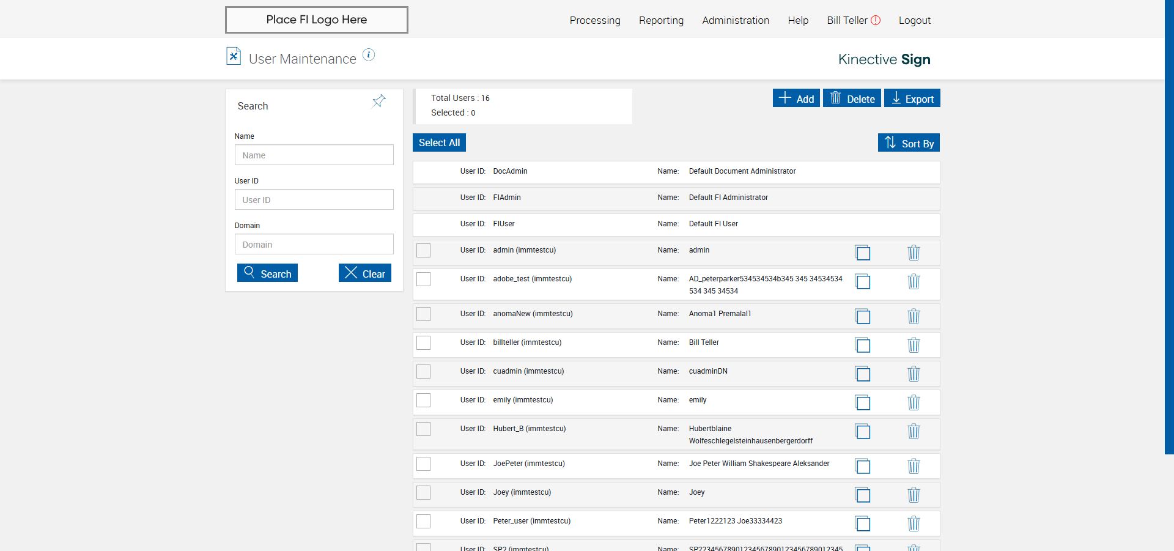Check the cuadmin user checkbox

[x=423, y=371]
